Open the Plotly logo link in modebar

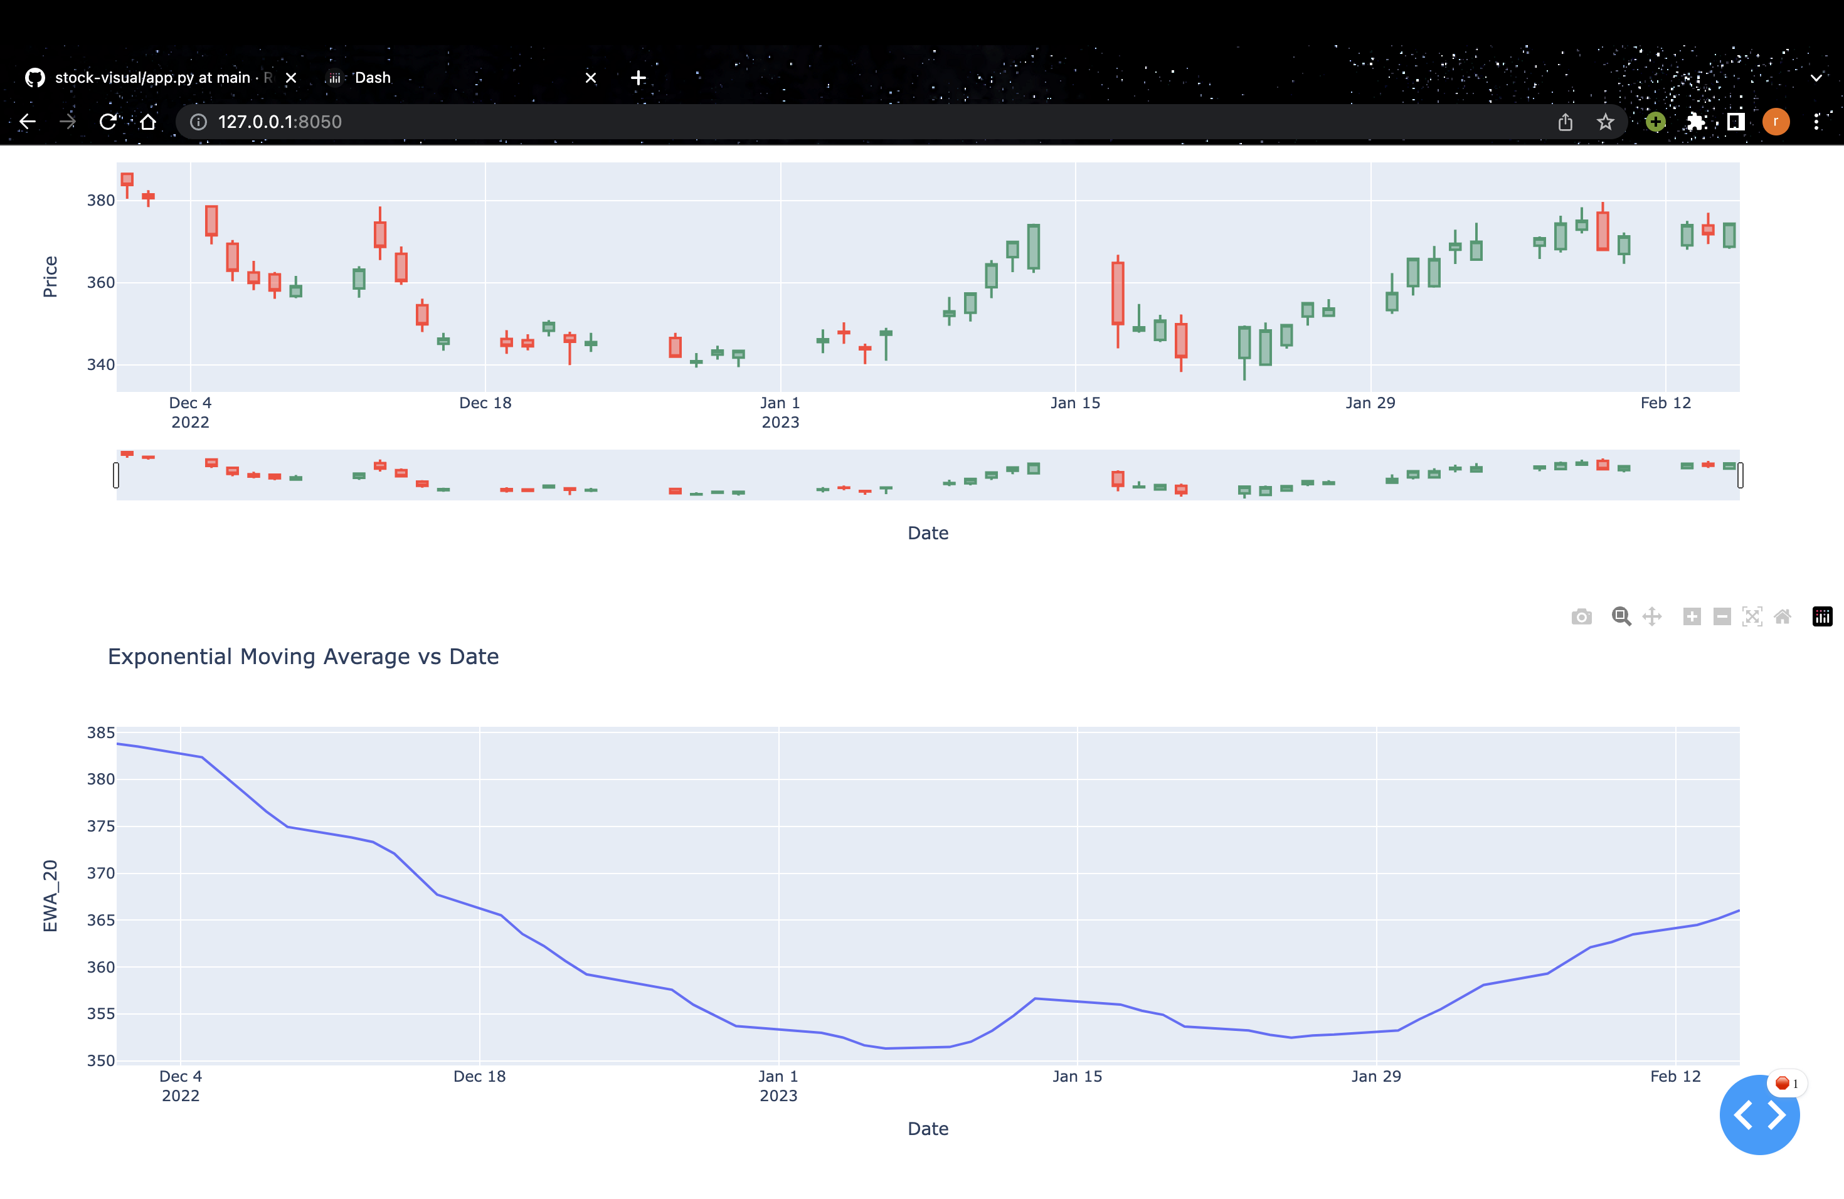(x=1822, y=616)
